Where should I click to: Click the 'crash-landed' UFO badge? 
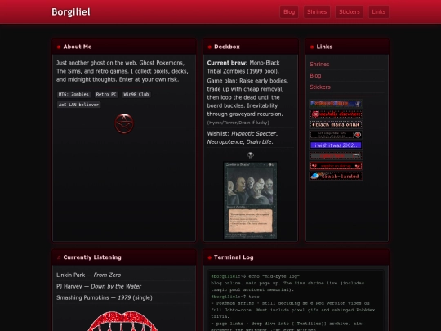[x=336, y=177]
